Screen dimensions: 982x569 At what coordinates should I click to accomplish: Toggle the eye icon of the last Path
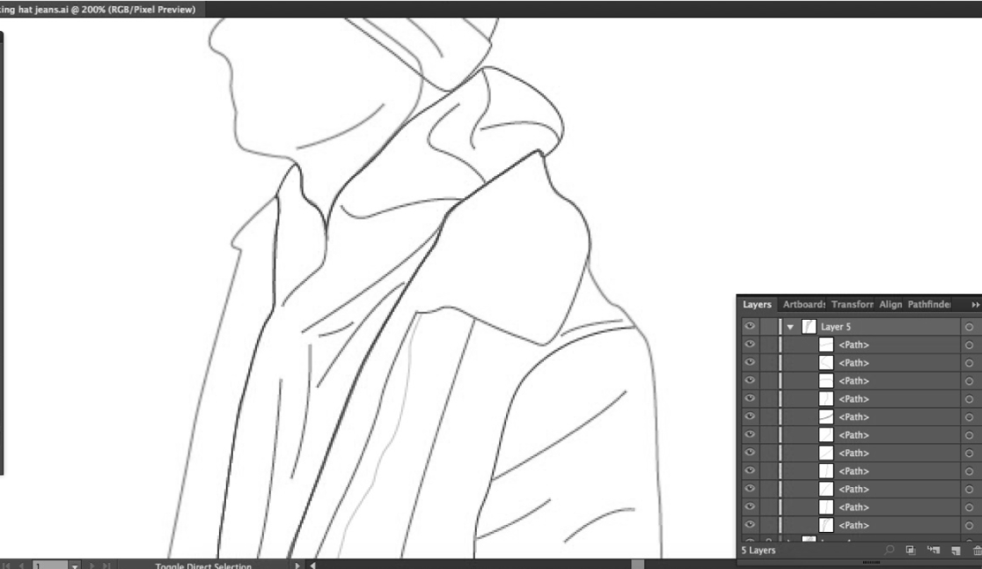(750, 525)
